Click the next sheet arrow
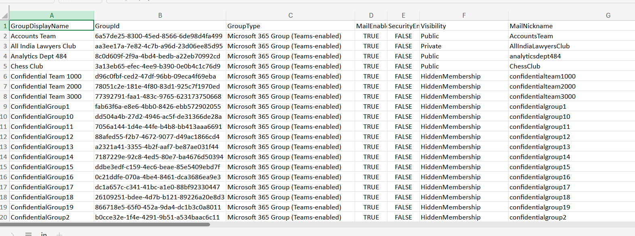Image resolution: width=635 pixels, height=236 pixels. click(13, 234)
